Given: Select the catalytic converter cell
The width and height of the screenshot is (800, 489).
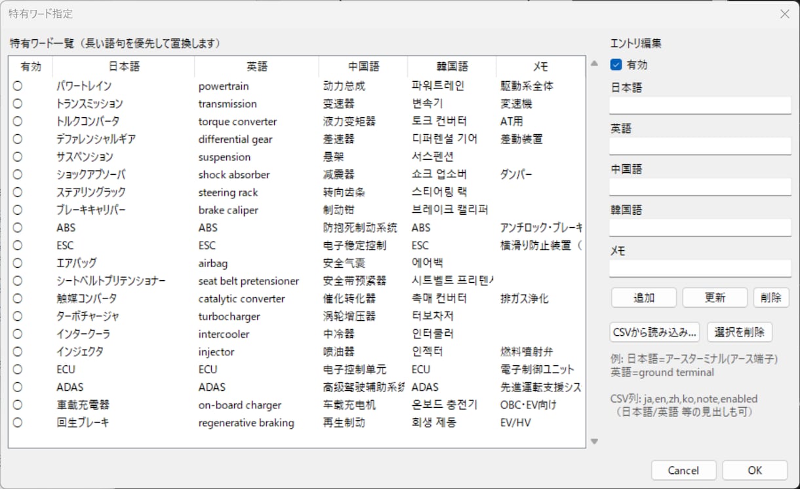Looking at the screenshot, I should tap(242, 298).
